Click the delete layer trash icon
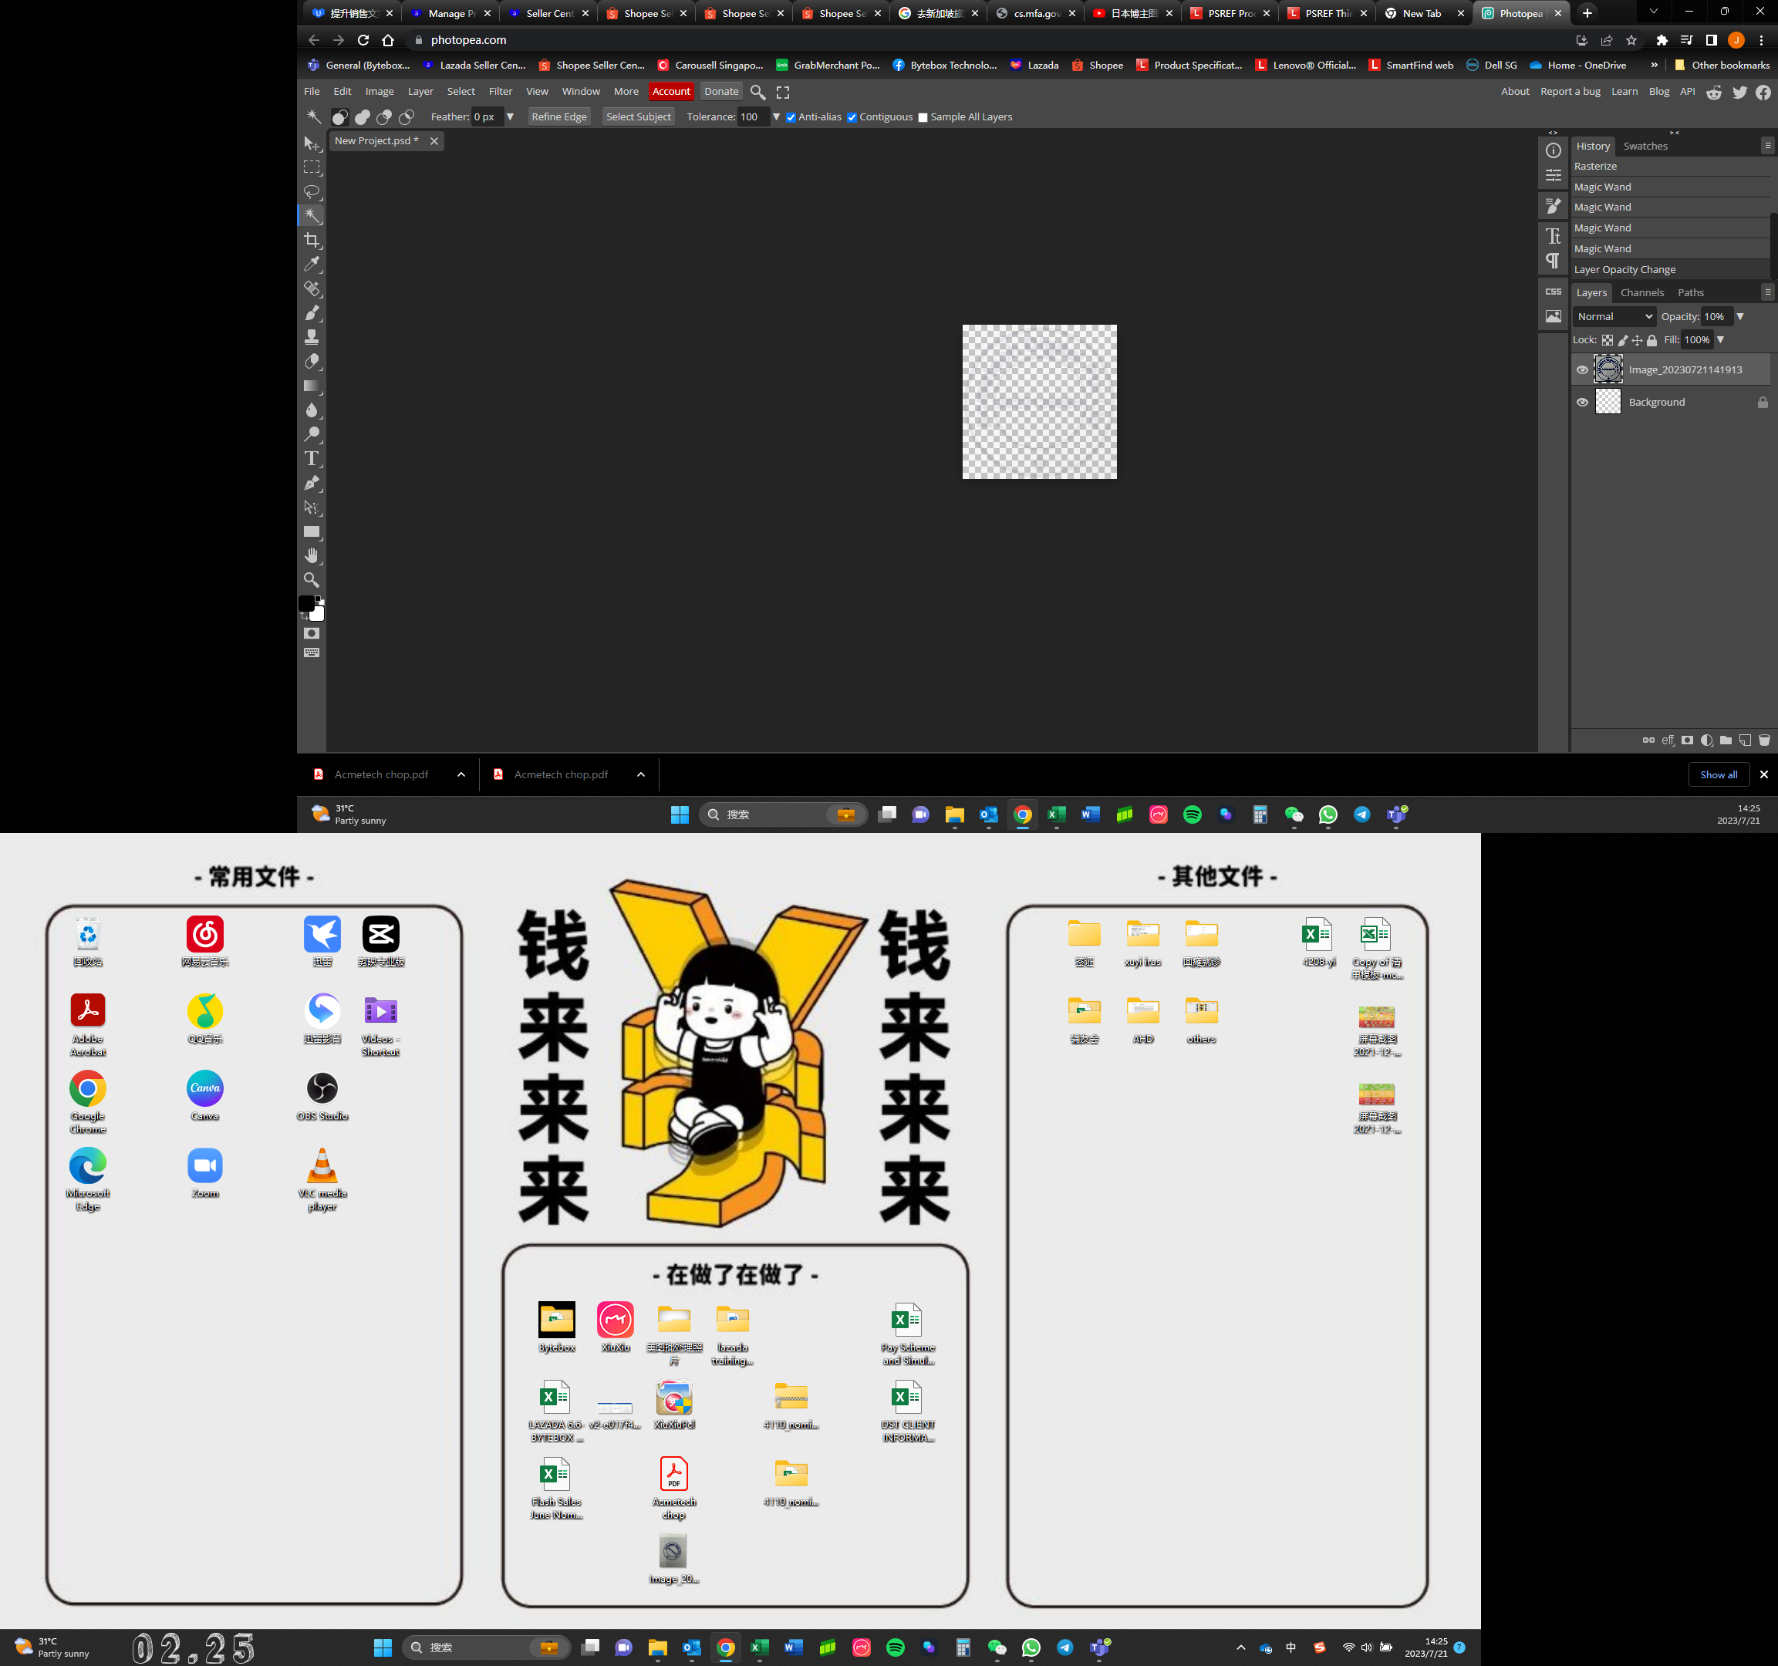Viewport: 1778px width, 1666px height. [x=1763, y=740]
